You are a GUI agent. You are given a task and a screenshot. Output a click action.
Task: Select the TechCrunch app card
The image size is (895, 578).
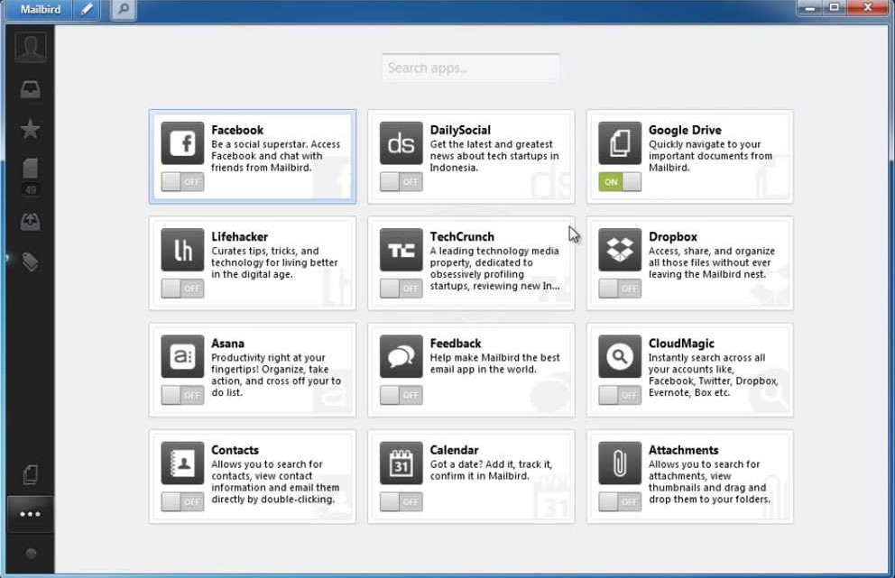click(470, 262)
